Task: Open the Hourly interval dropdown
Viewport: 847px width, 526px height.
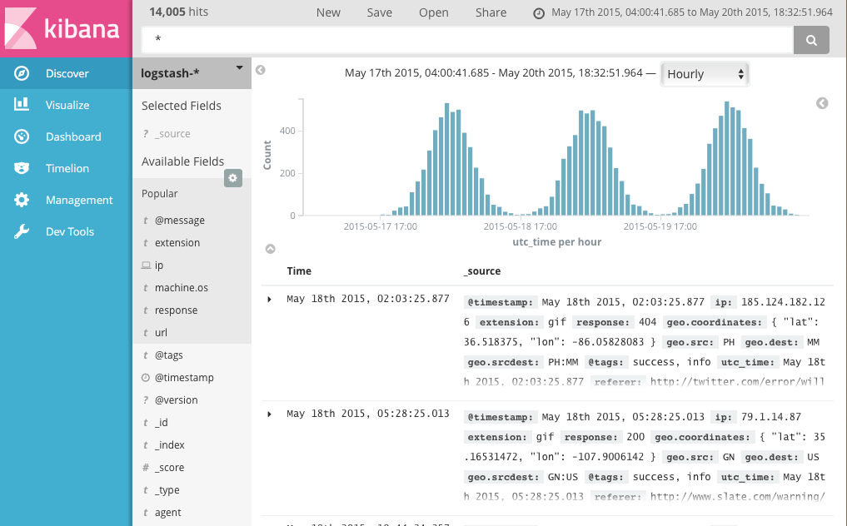Action: pyautogui.click(x=705, y=74)
